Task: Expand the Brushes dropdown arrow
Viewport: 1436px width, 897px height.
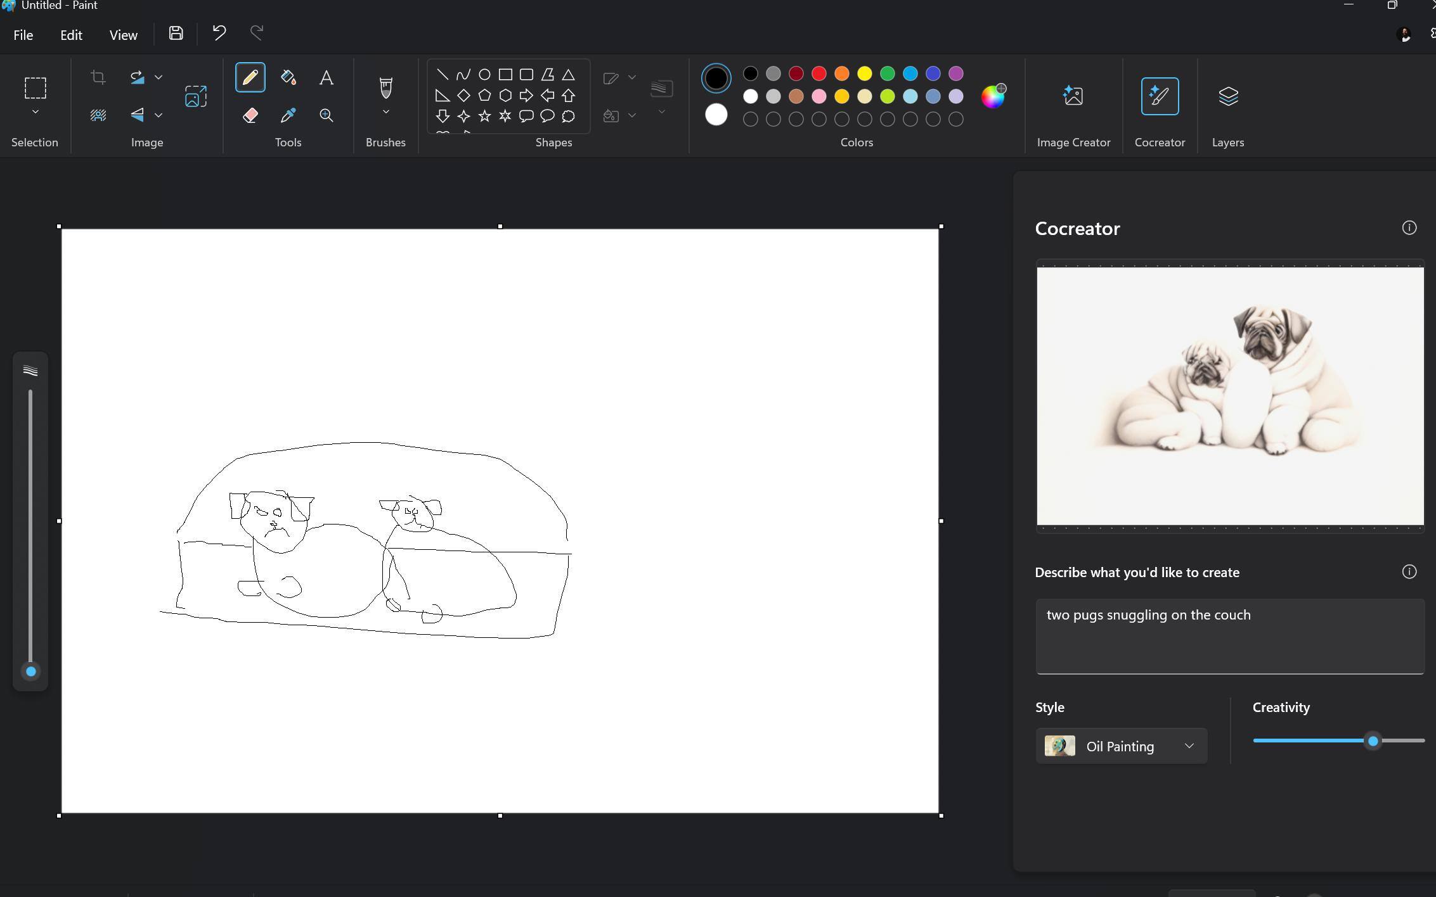Action: click(385, 112)
